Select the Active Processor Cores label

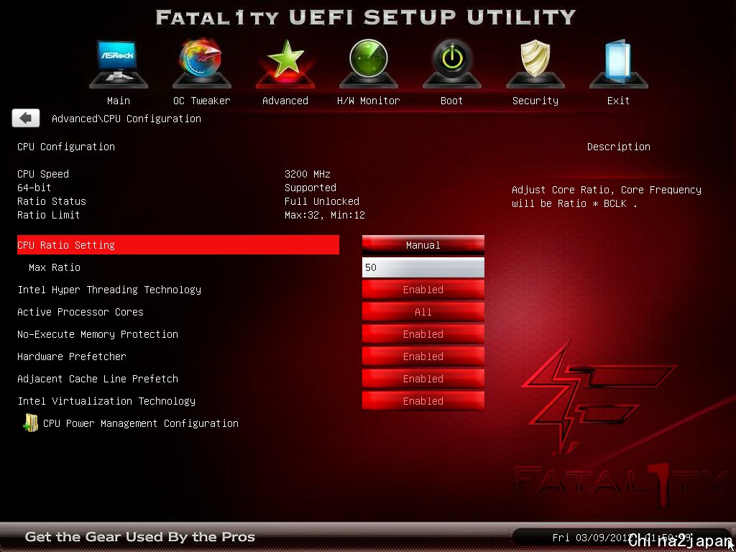tap(80, 312)
